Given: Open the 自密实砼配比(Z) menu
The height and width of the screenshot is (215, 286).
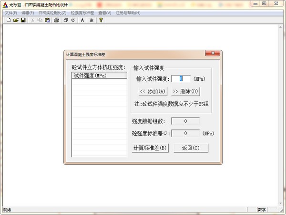Looking at the screenshot, I should coord(52,13).
